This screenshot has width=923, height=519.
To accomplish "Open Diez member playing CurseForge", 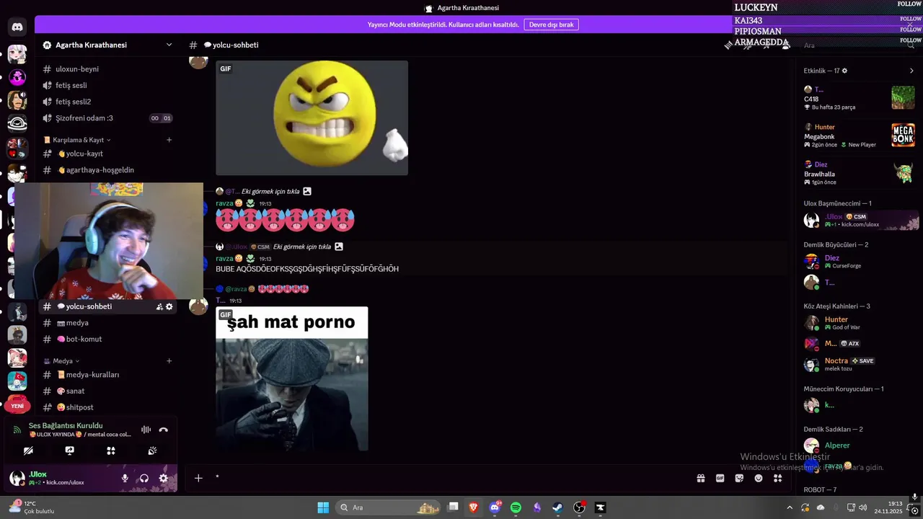I will [860, 261].
